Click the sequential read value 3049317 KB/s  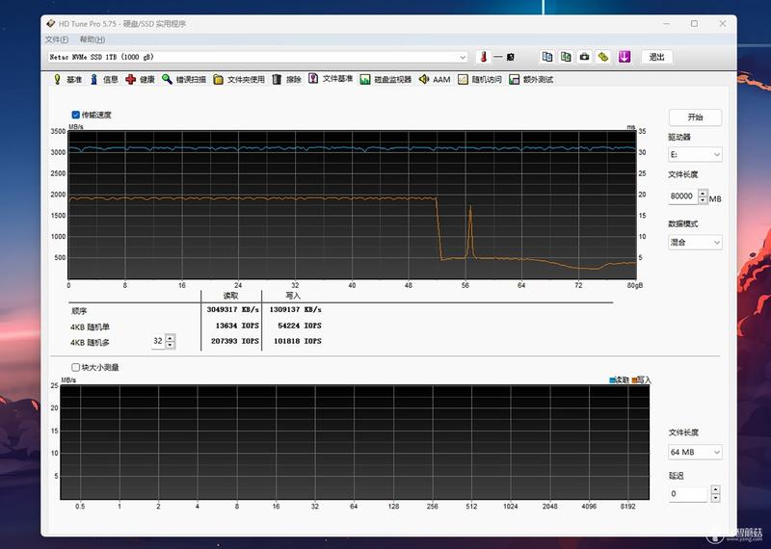point(232,309)
